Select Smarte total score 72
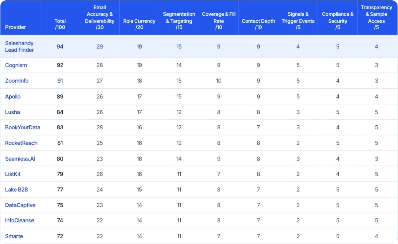Image resolution: width=398 pixels, height=244 pixels. point(60,236)
